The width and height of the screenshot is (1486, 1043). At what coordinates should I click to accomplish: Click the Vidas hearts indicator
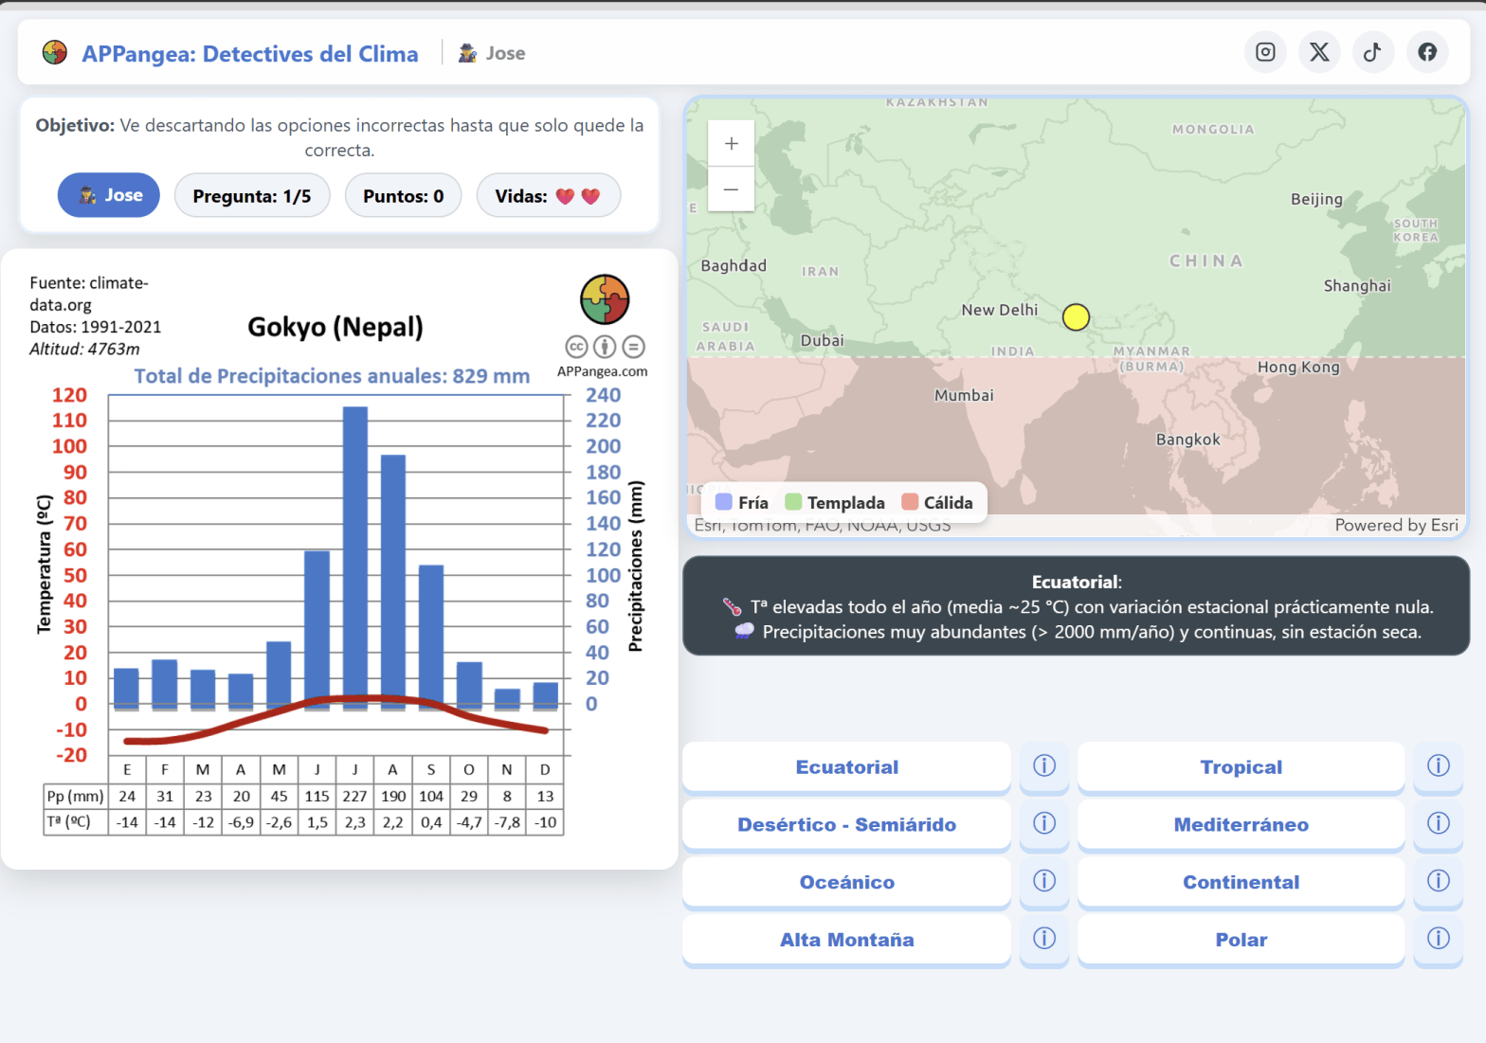(x=549, y=196)
